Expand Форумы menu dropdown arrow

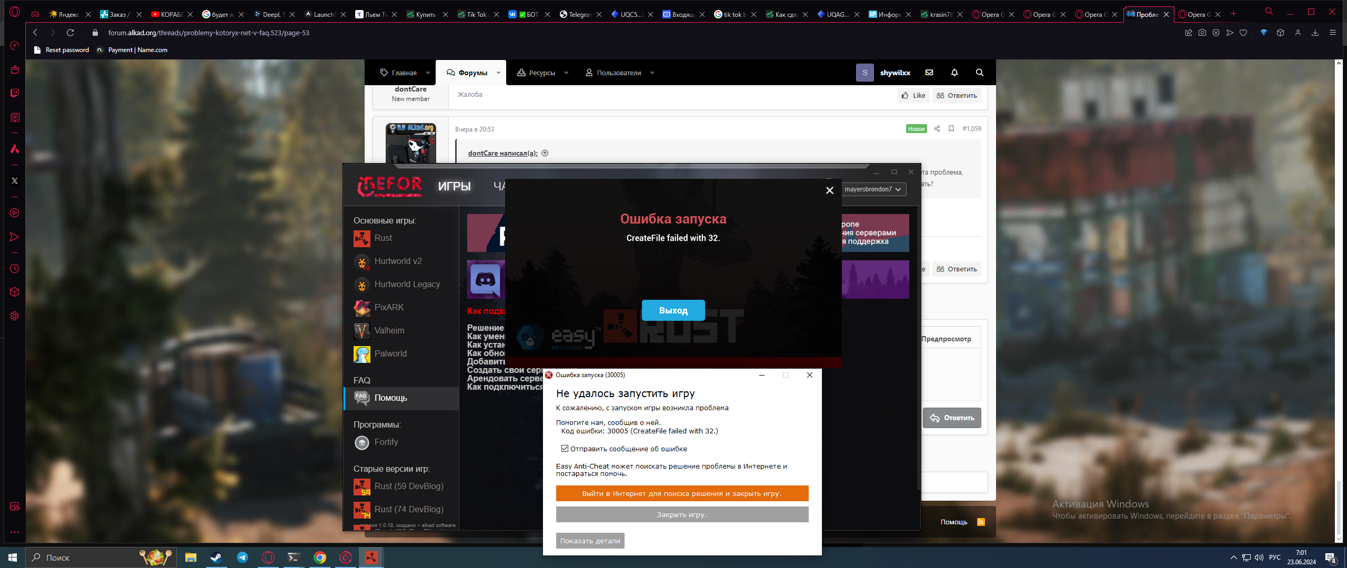pyautogui.click(x=498, y=73)
